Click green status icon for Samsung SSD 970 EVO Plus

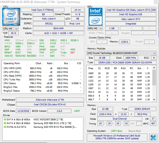pos(5,127)
